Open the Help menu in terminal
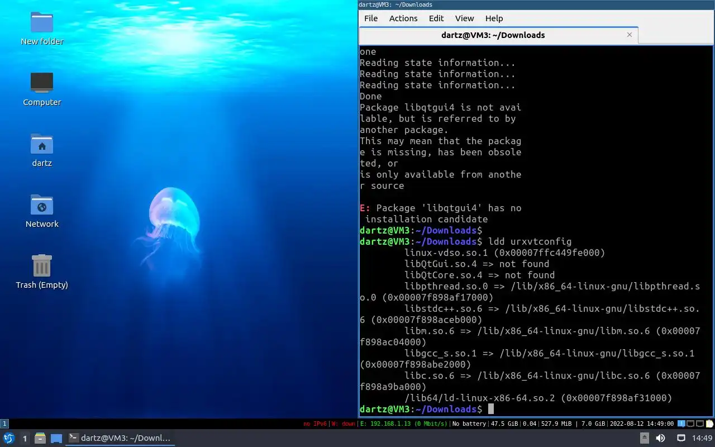This screenshot has height=447, width=715. coord(494,18)
